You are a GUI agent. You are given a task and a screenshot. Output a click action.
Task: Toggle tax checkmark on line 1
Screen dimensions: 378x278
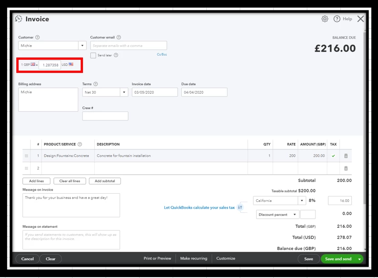click(333, 156)
